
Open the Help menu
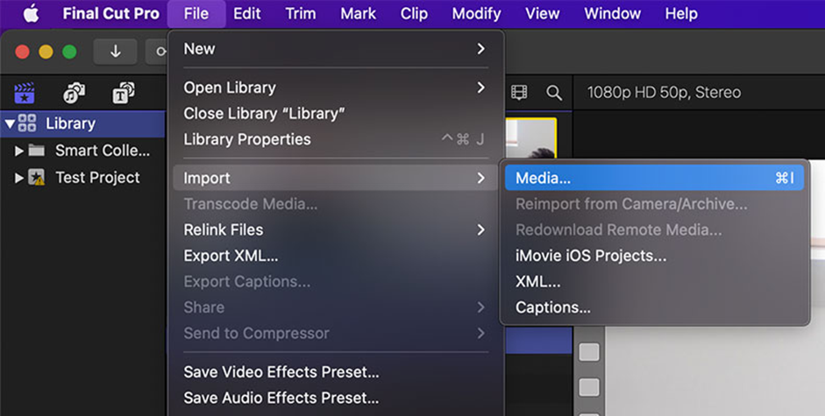click(x=681, y=14)
